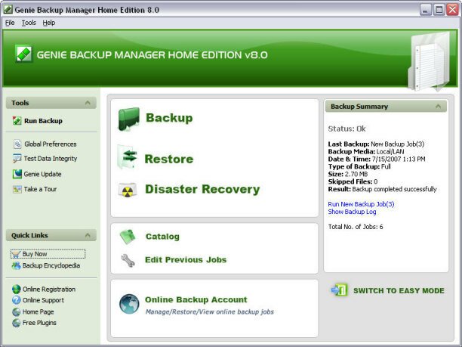The height and width of the screenshot is (347, 462).
Task: Click the Global Preferences icon
Action: coord(17,144)
